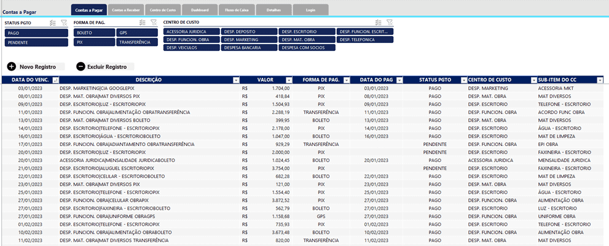The height and width of the screenshot is (246, 609).
Task: Click the Novo Registro button label
Action: (x=37, y=67)
